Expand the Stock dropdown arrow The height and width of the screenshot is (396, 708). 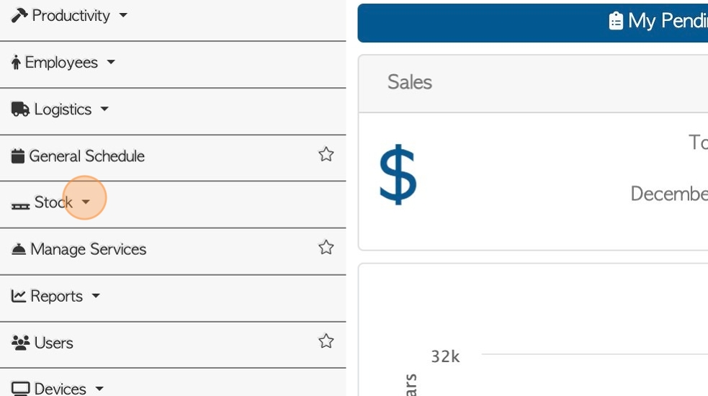pos(86,202)
